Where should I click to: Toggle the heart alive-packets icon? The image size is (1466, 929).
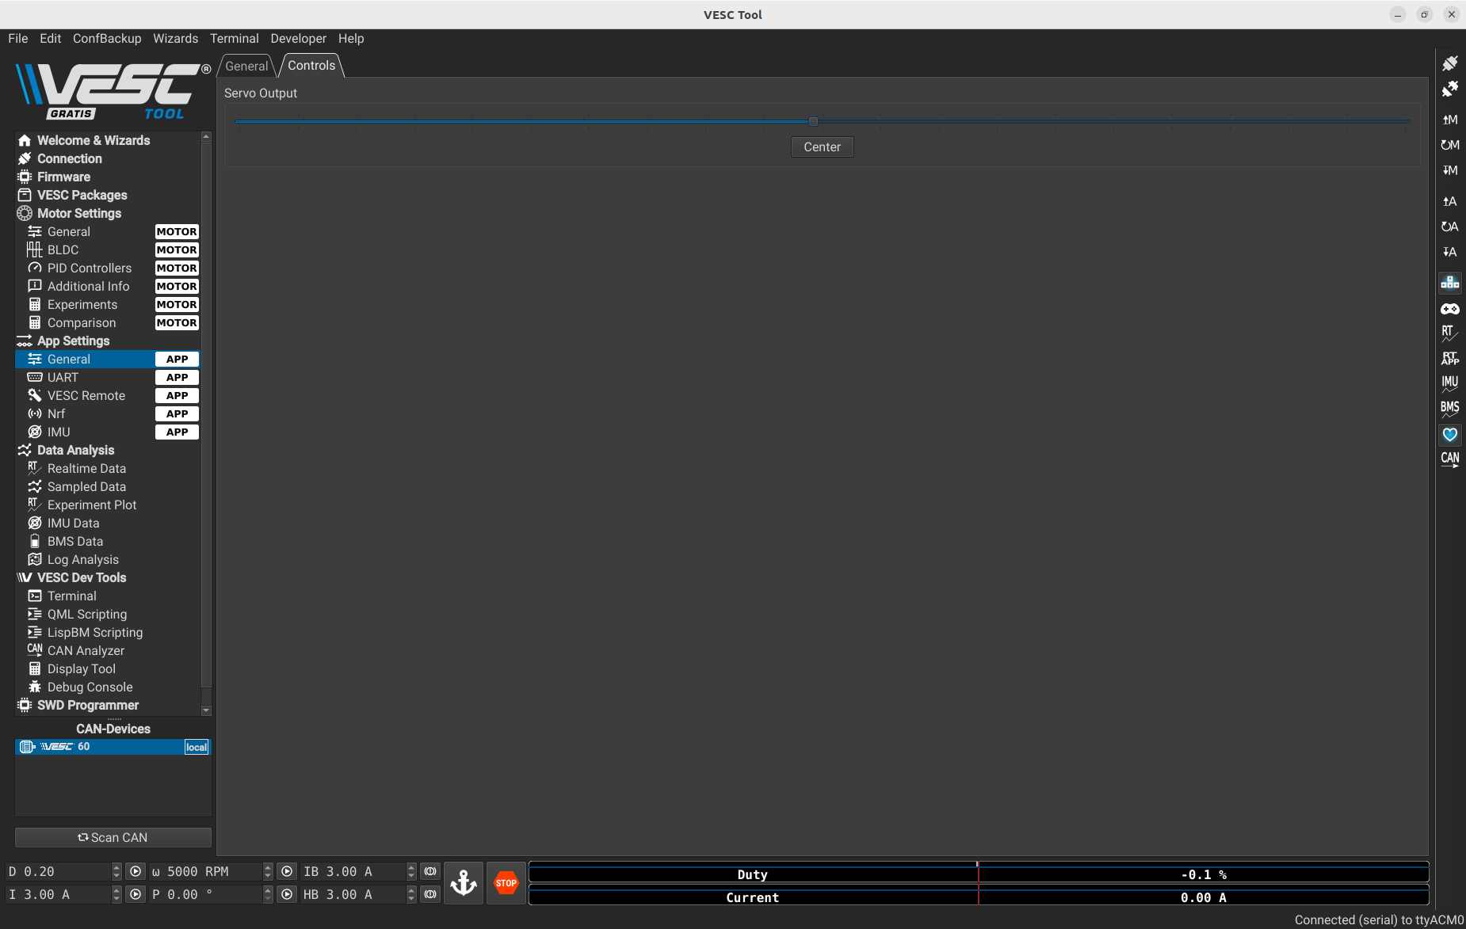click(x=1449, y=435)
